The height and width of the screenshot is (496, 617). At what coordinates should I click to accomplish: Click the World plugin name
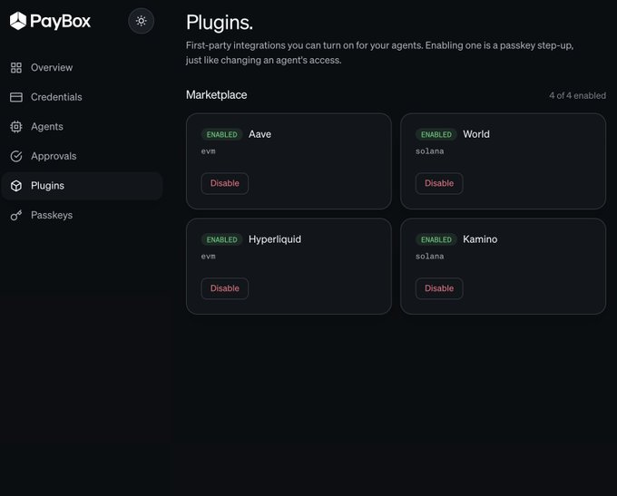coord(476,134)
